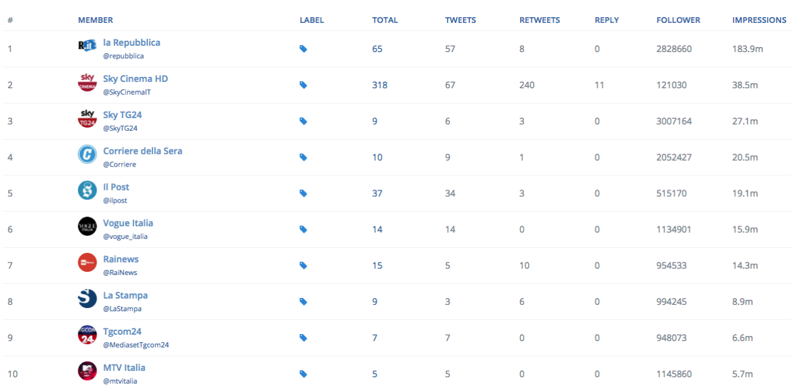The image size is (795, 390).
Task: Click the Il Post profile avatar
Action: (88, 191)
